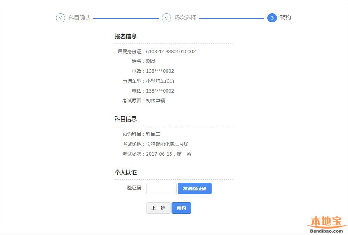Image resolution: width=348 pixels, height=235 pixels.
Task: Select the 预约 step label
Action: coord(285,17)
